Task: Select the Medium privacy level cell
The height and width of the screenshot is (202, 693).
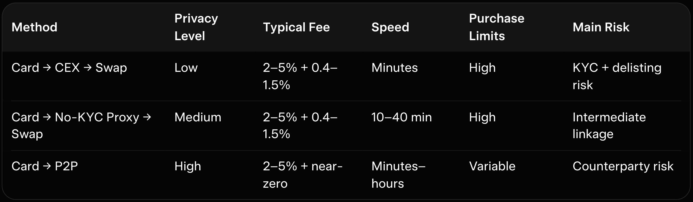Action: [198, 117]
